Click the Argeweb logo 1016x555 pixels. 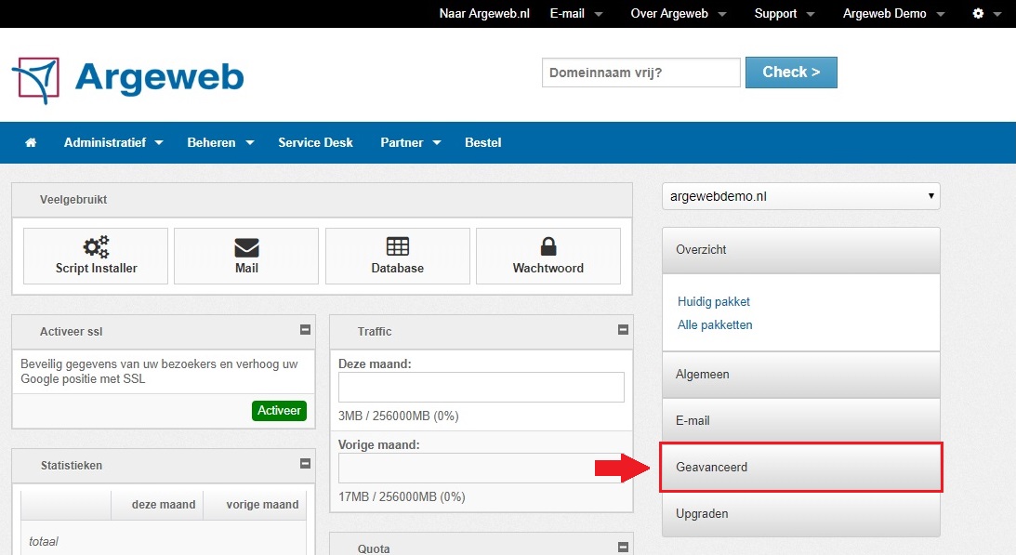[127, 79]
